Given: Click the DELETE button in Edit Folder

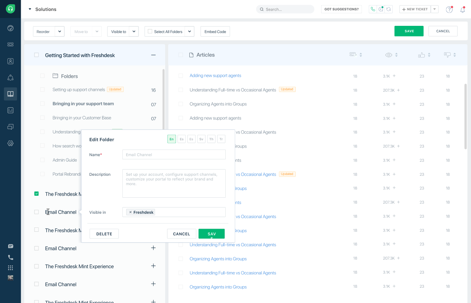Looking at the screenshot, I should 104,234.
